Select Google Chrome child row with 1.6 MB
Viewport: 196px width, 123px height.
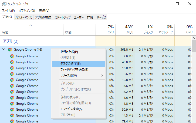pyautogui.click(x=27, y=98)
